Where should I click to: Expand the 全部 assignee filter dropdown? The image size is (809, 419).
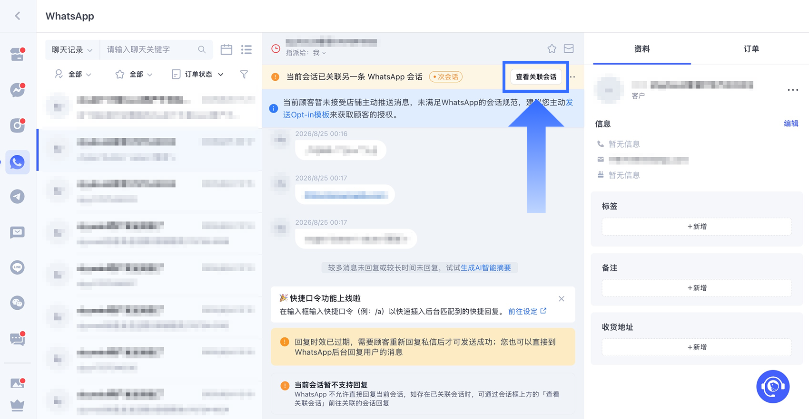(73, 74)
